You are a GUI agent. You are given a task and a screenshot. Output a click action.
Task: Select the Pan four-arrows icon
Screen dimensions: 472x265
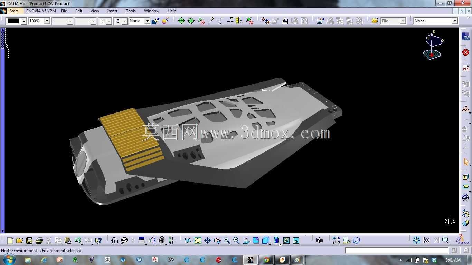pos(207,241)
